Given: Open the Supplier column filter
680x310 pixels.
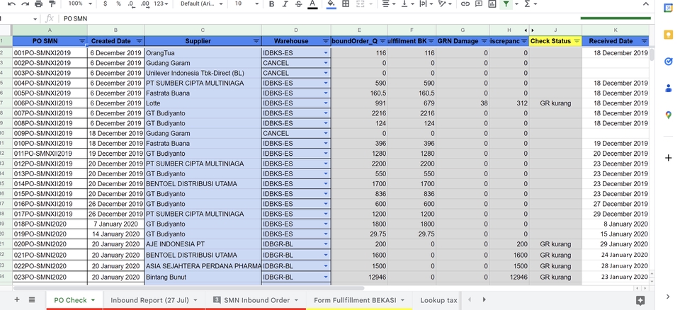Looking at the screenshot, I should pos(256,41).
